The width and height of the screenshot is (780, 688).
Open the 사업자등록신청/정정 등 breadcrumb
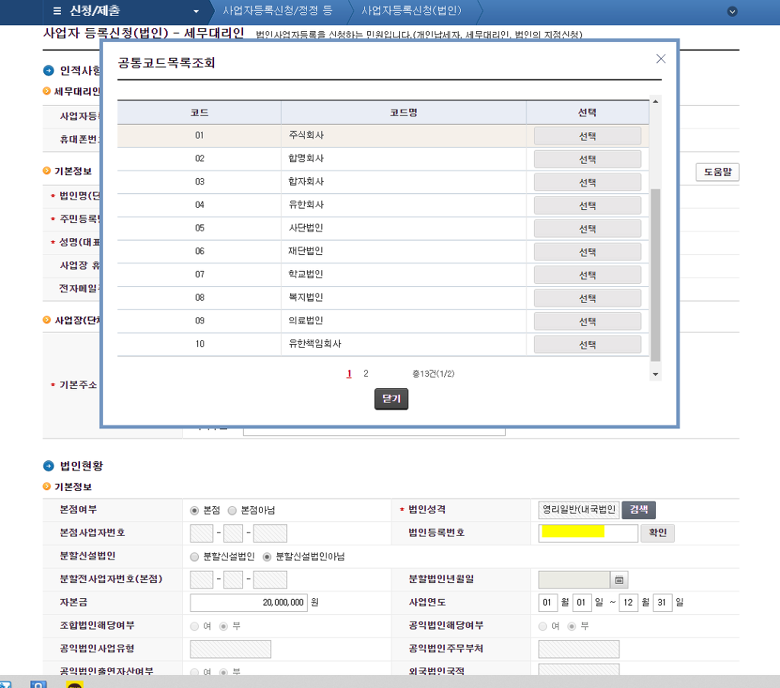277,11
